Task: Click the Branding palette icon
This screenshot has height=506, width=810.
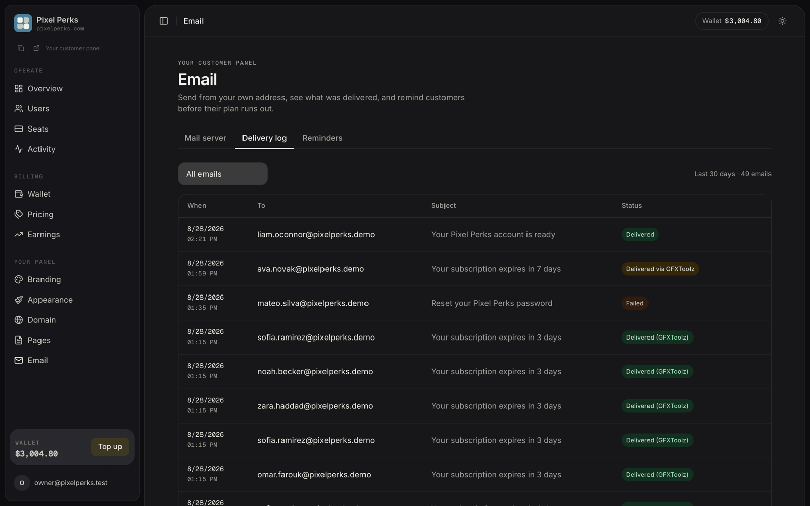Action: [x=19, y=279]
